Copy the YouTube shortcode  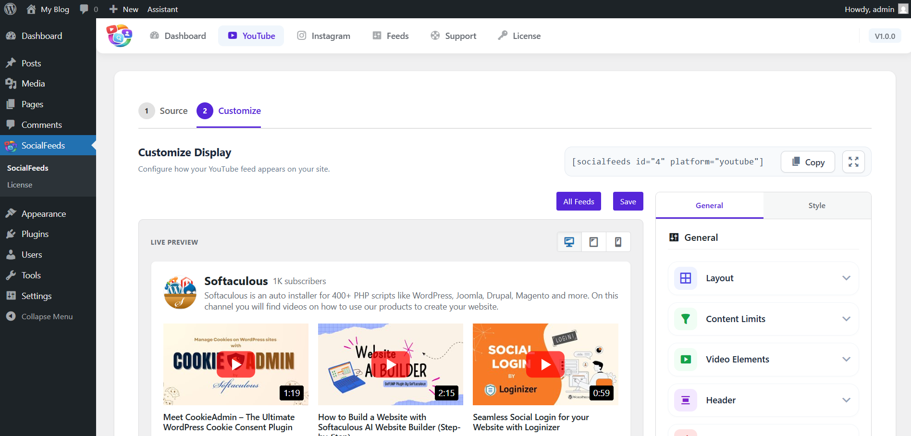[808, 162]
